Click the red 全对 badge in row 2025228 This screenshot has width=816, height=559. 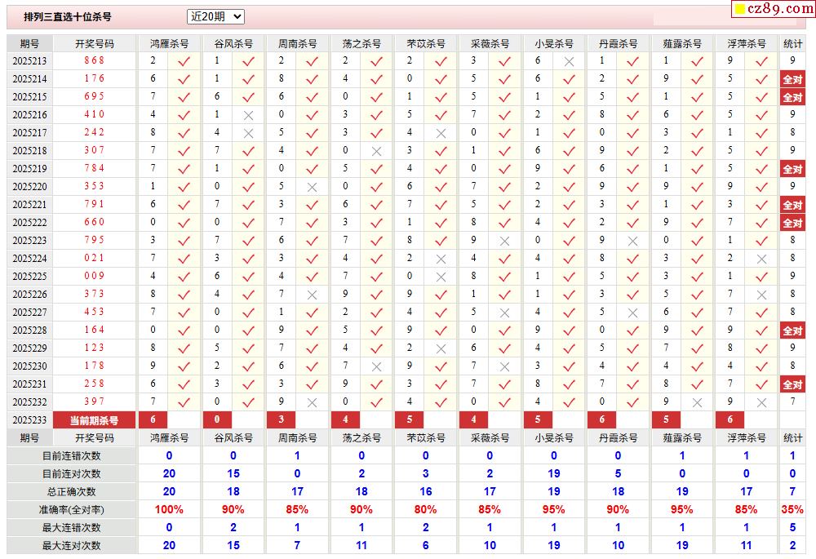point(792,331)
